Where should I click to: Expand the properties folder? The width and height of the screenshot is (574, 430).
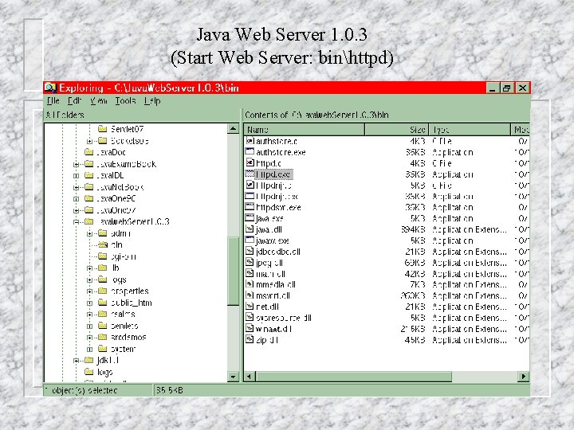click(x=89, y=291)
